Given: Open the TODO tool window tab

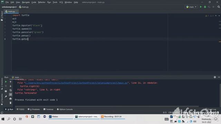Looking at the screenshot, I should tap(20, 109).
